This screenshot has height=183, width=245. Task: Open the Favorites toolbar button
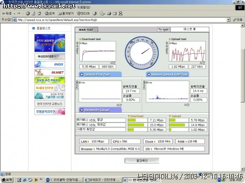[x=66, y=14]
